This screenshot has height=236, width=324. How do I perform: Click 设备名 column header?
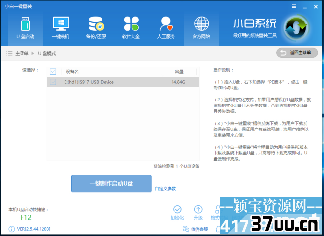[72, 72]
